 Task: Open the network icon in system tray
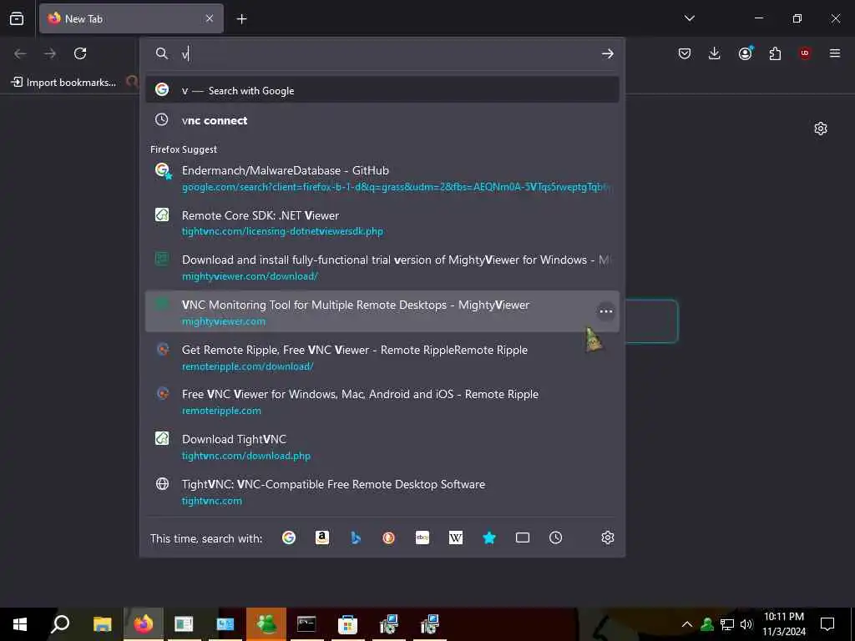click(727, 624)
